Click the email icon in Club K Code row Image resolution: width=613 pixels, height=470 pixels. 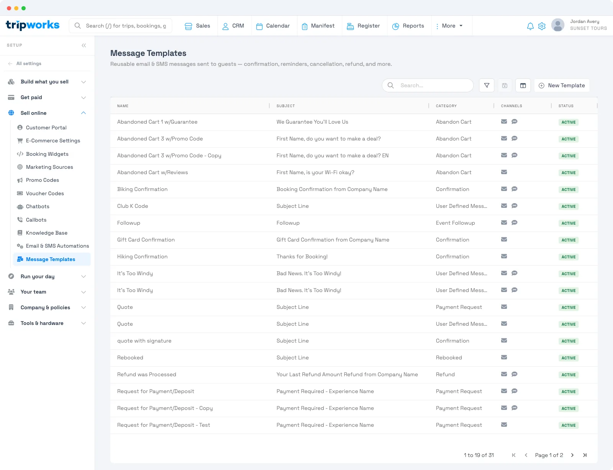[504, 206]
